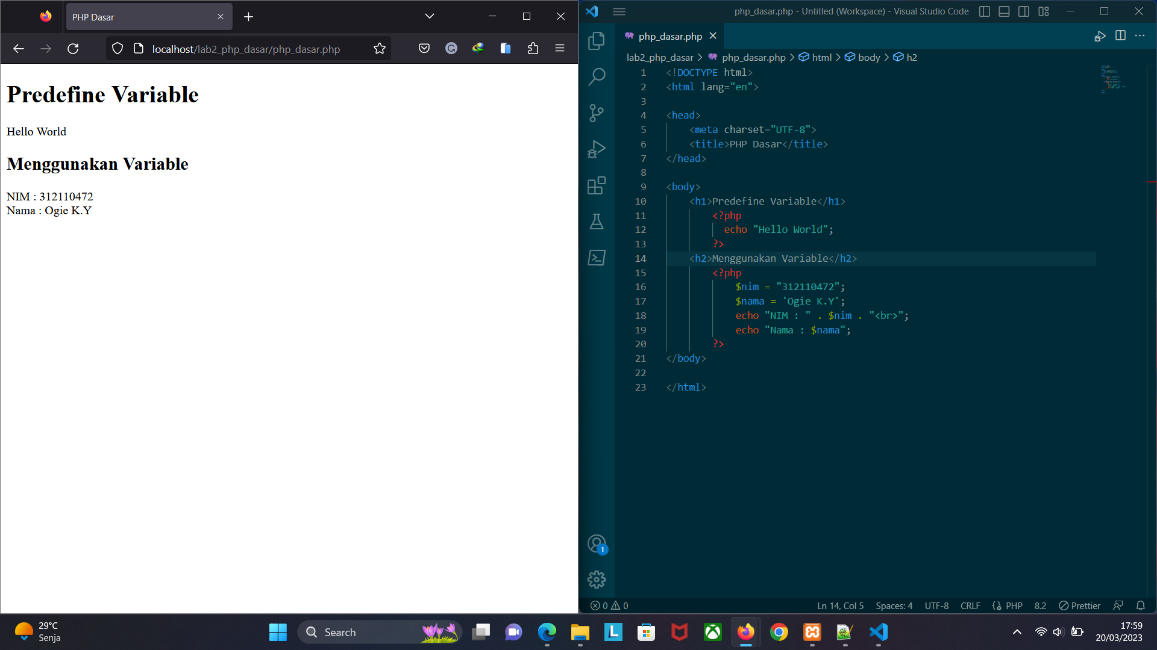
Task: Toggle the primary sidebar visibility
Action: click(984, 11)
